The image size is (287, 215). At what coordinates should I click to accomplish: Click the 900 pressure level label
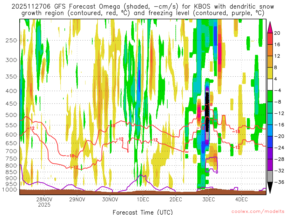click(x=11, y=178)
